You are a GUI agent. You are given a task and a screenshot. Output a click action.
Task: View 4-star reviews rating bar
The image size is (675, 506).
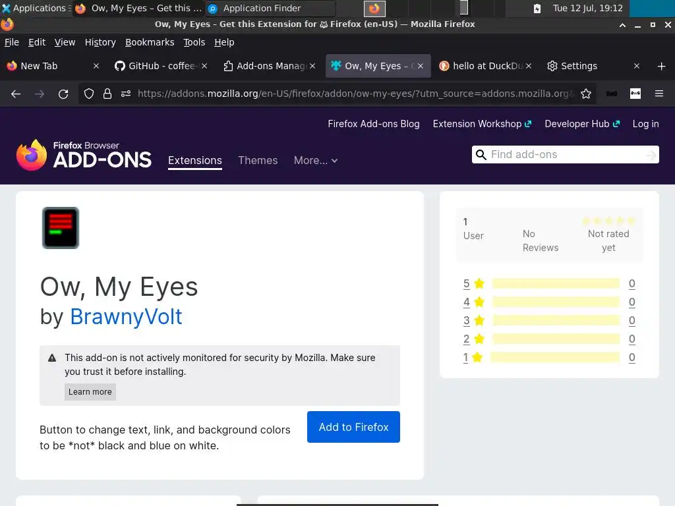pyautogui.click(x=556, y=302)
